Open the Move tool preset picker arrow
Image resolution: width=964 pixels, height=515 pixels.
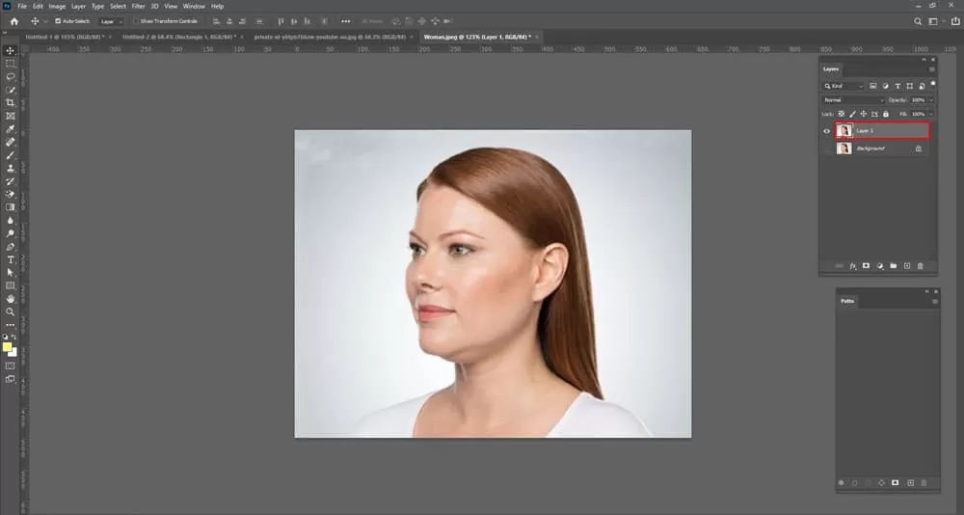pos(45,21)
